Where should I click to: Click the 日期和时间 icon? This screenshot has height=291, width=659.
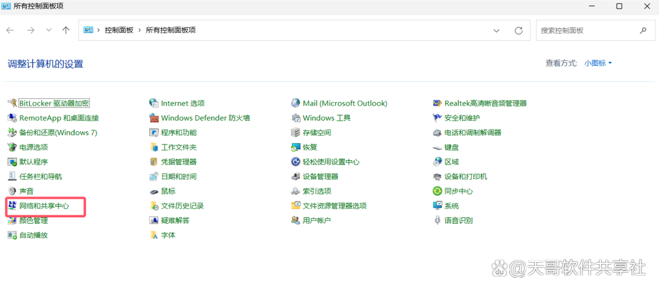tap(154, 176)
